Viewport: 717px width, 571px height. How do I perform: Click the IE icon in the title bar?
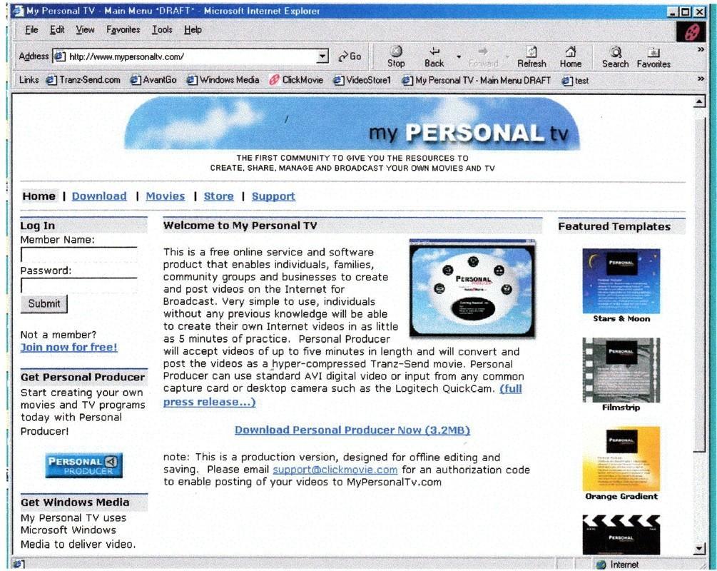click(x=19, y=11)
